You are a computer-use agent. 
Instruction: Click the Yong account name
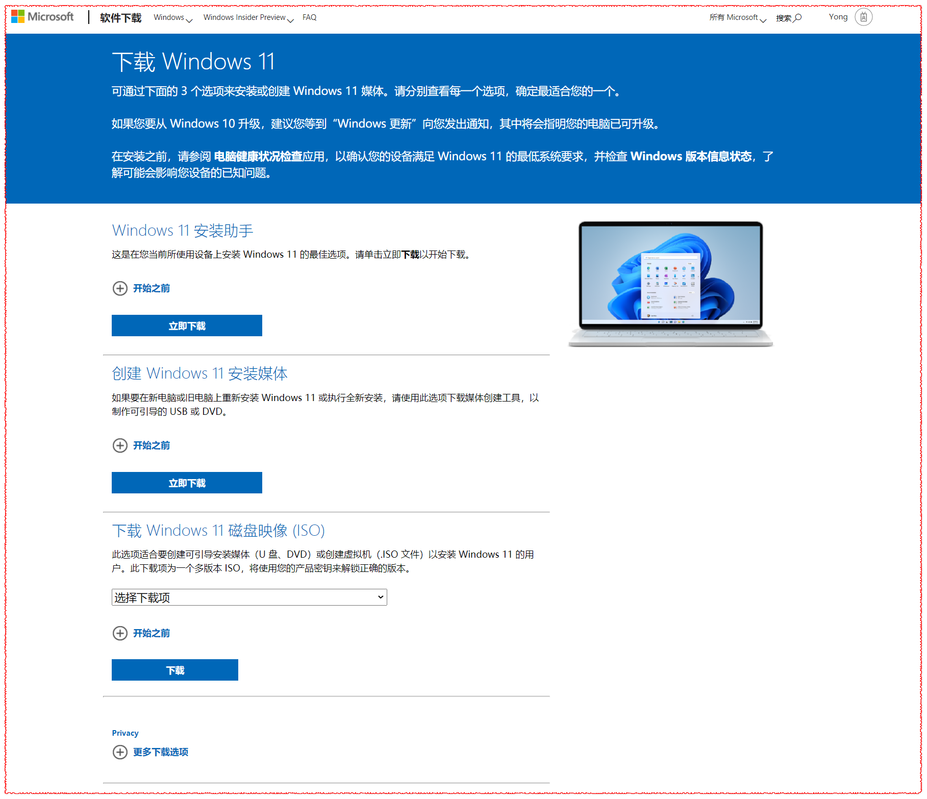(838, 17)
